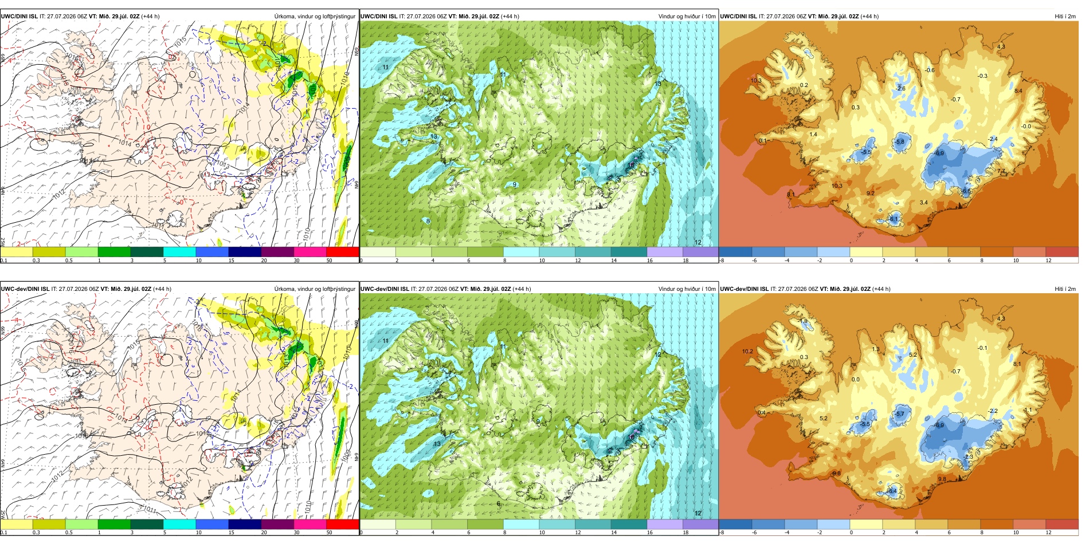Click the '9.2' temperature value on UWC/DINI map

pos(871,194)
